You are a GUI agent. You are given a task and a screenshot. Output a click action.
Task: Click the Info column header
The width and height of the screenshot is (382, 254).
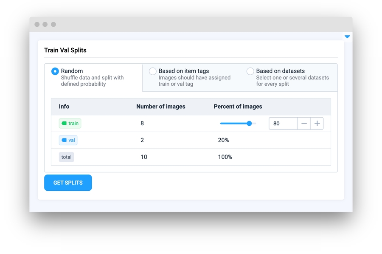click(x=64, y=107)
